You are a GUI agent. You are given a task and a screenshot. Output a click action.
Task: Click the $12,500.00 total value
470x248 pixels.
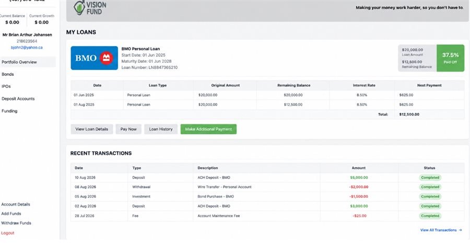pyautogui.click(x=409, y=115)
